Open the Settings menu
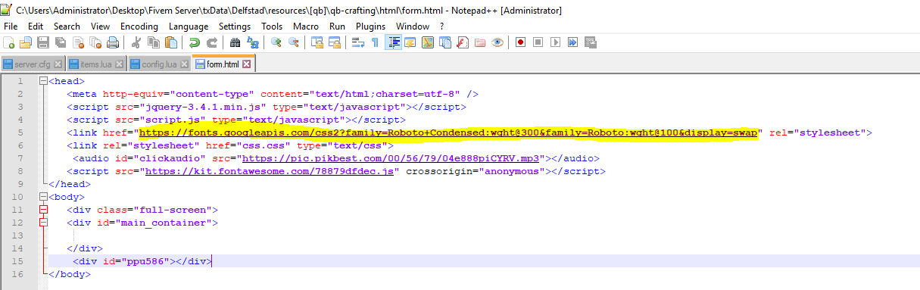 (x=235, y=26)
